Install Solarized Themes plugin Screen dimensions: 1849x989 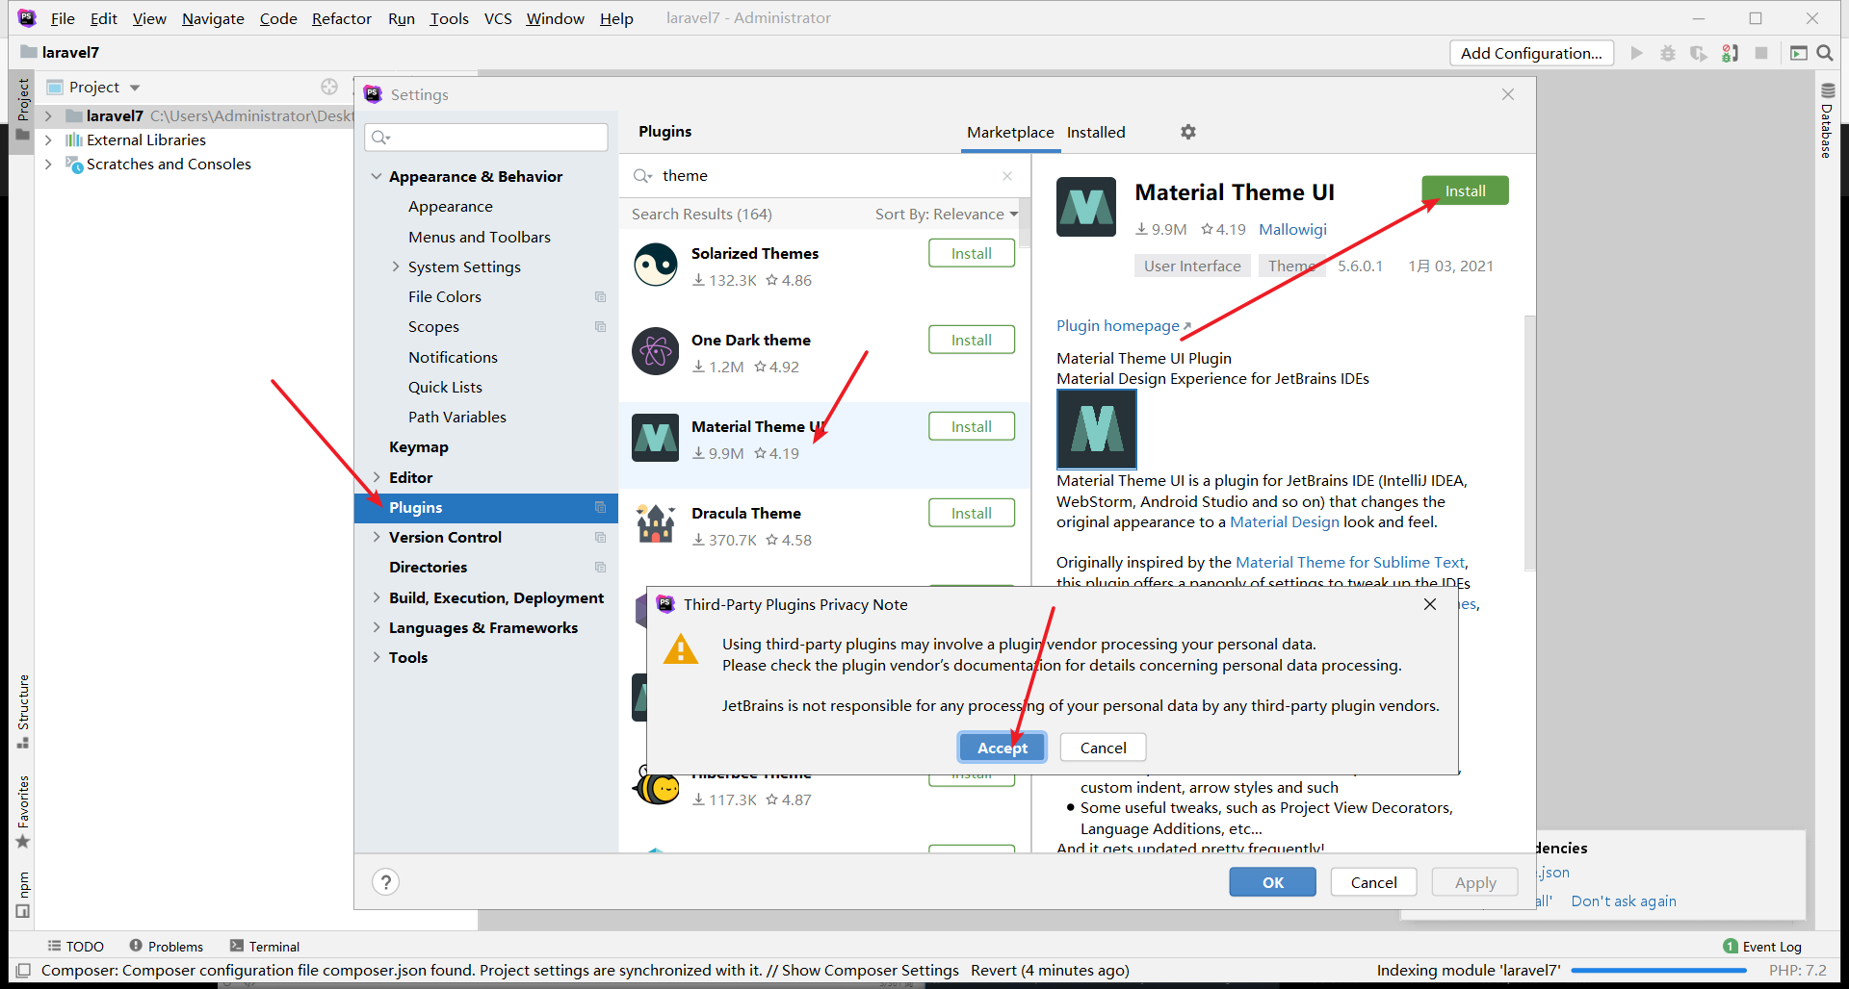[x=972, y=253]
